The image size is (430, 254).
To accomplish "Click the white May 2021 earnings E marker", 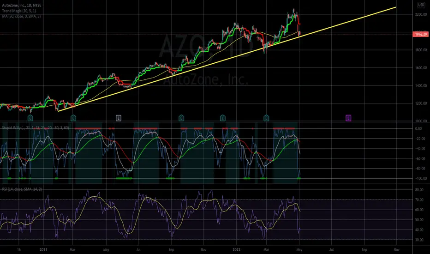I will (x=119, y=118).
